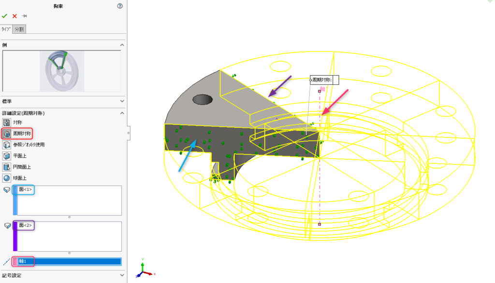
Task: Expand the 標準 standard section
Action: [122, 101]
